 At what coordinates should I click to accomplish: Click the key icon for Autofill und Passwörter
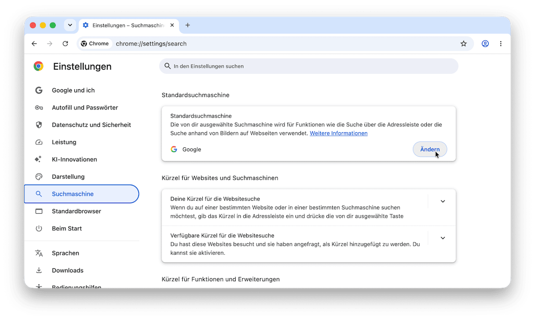39,108
